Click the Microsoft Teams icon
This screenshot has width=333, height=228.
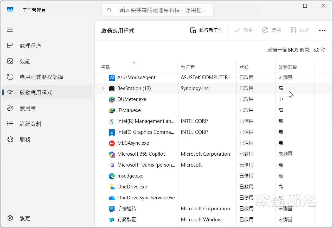coord(112,165)
